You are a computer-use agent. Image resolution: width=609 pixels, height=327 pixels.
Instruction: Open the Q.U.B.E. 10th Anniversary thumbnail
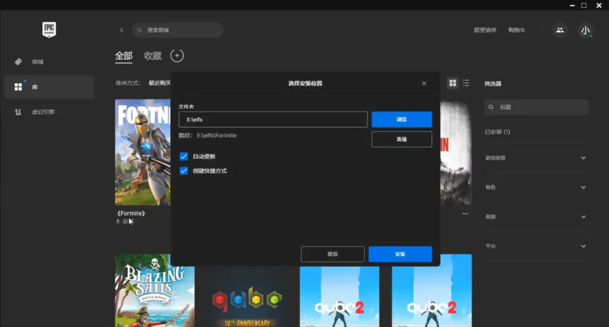(247, 297)
